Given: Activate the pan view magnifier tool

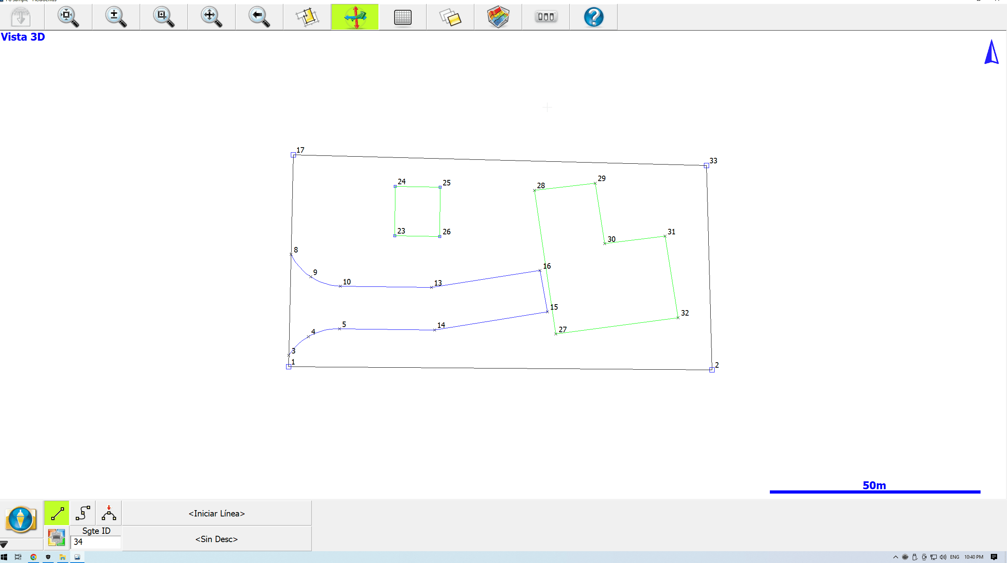Looking at the screenshot, I should [x=212, y=17].
